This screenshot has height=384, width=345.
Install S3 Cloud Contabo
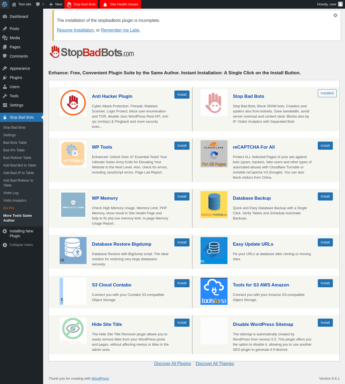182,283
